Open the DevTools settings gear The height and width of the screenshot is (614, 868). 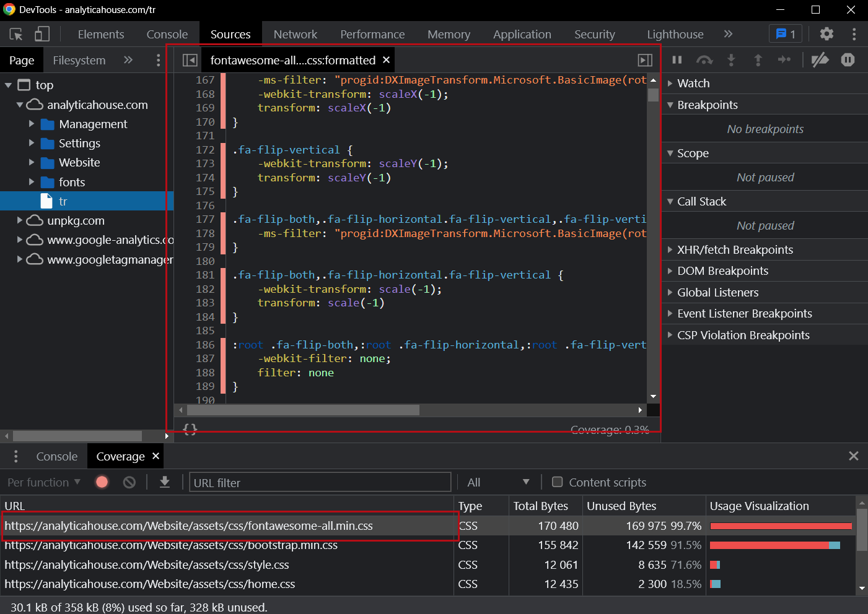click(826, 34)
